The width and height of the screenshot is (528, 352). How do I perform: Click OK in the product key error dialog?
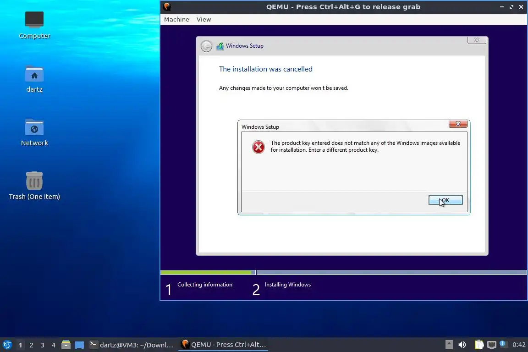[445, 200]
